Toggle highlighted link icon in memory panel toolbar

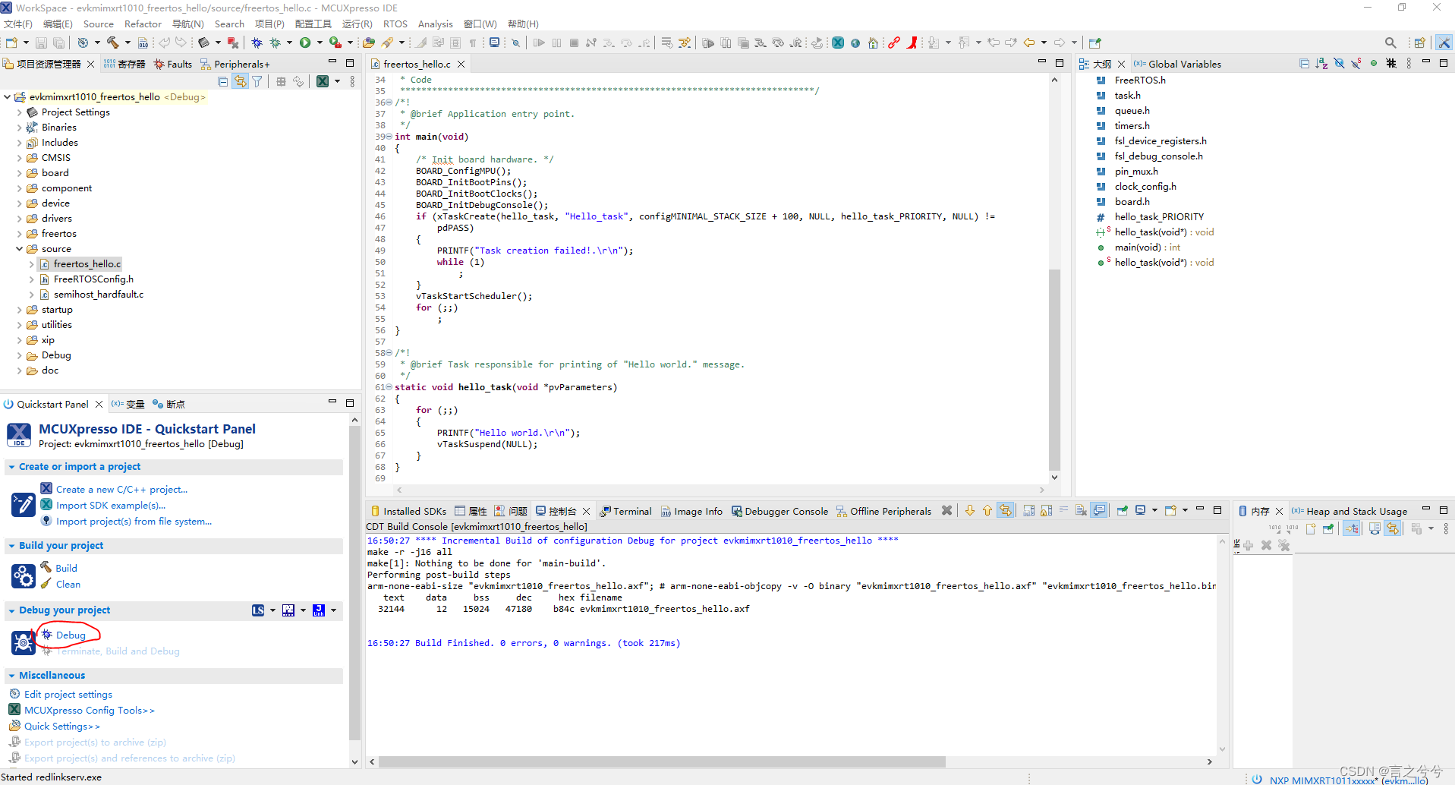coord(1352,528)
